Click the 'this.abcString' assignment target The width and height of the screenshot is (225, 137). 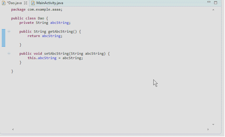pyautogui.click(x=42, y=58)
